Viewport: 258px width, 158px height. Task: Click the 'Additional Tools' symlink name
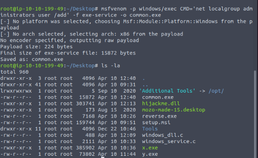click(167, 91)
